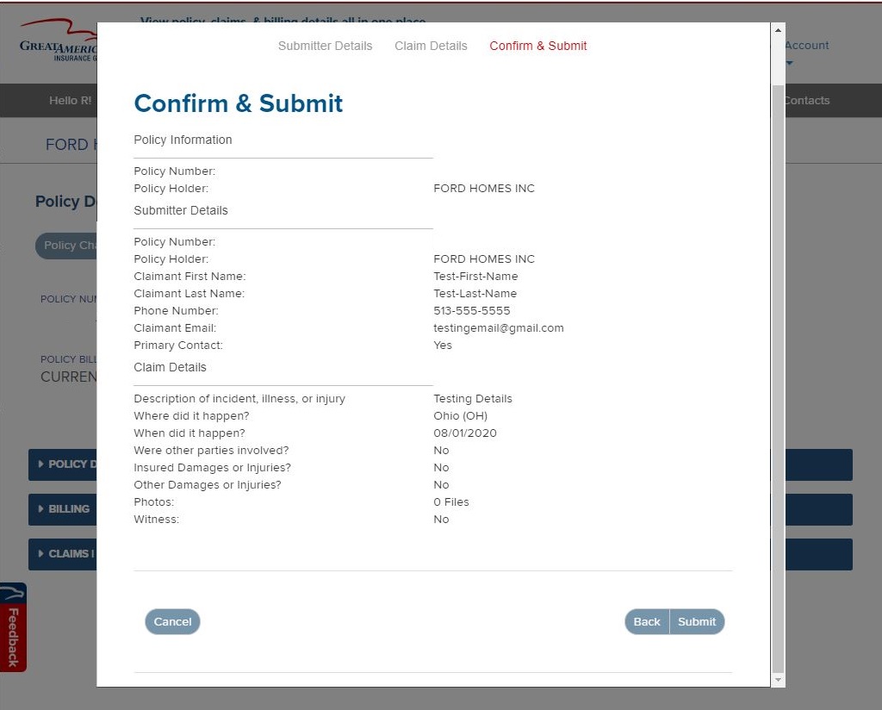Go back using the Back button

pyautogui.click(x=647, y=621)
